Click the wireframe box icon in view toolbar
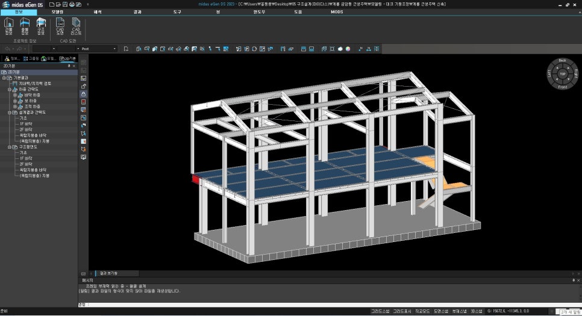Viewport: 582px width, 316px height. (x=332, y=49)
